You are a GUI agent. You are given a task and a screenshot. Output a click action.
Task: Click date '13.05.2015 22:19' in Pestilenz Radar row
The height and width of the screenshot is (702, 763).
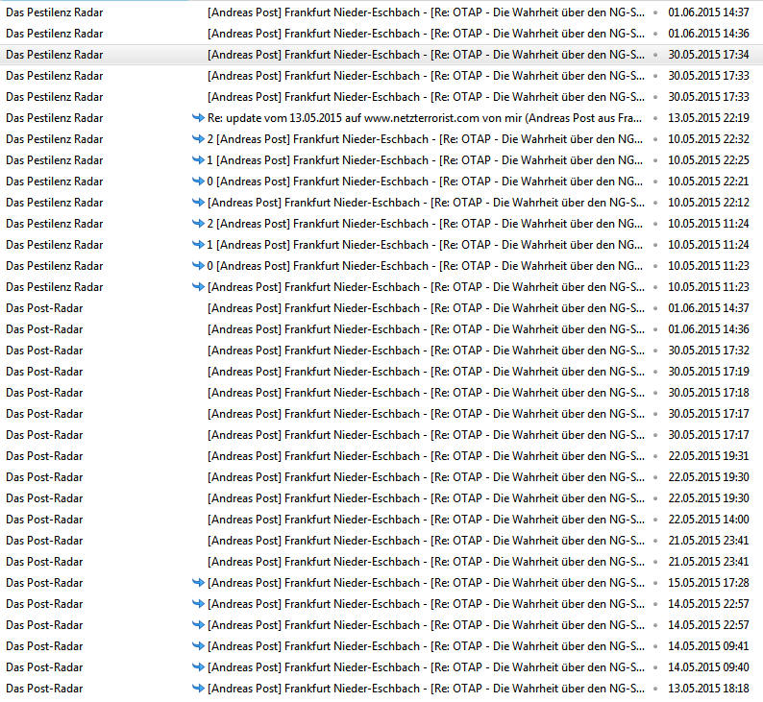(708, 118)
